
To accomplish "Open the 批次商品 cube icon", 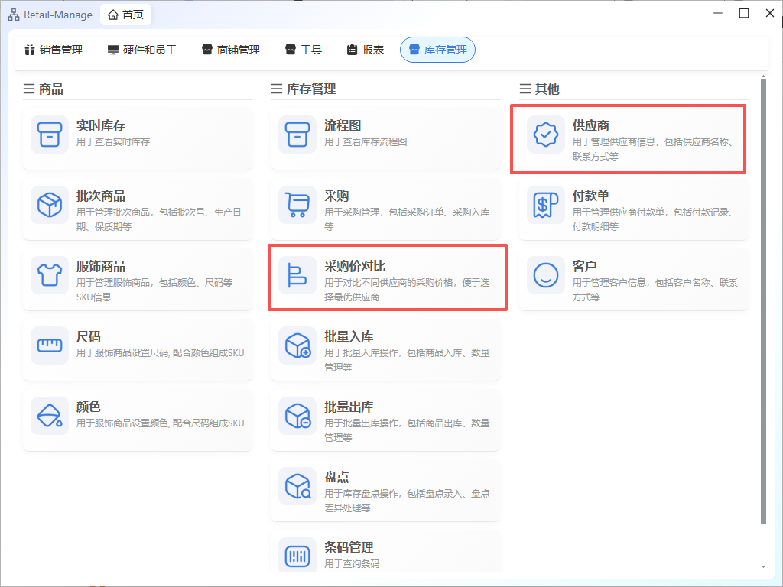I will [50, 205].
